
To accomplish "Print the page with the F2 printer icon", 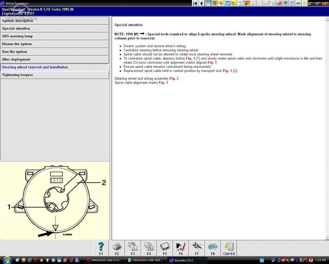I will [117, 248].
